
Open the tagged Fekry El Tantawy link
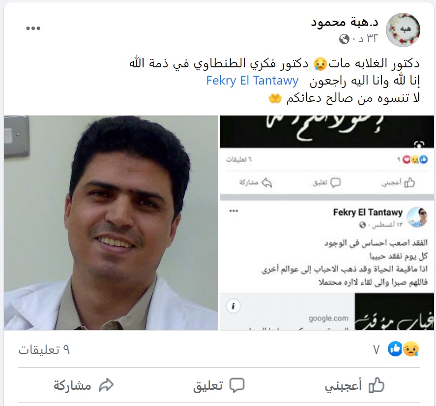pyautogui.click(x=252, y=81)
